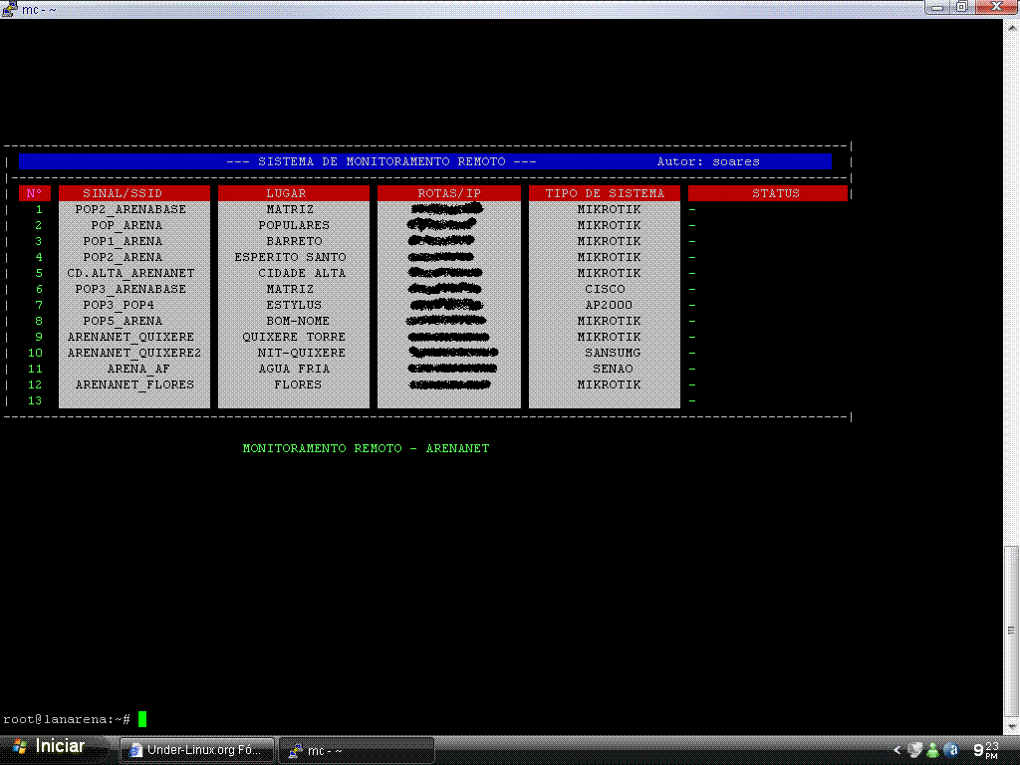Click the 'TIPO DE SISTEMA' column header
This screenshot has height=765, width=1020.
pyautogui.click(x=605, y=193)
